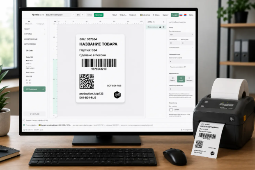Click the Redo (Вернуть) button
This screenshot has height=170, width=255.
coord(40,24)
